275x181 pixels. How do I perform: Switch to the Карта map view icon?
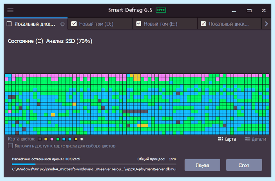pos(220,139)
